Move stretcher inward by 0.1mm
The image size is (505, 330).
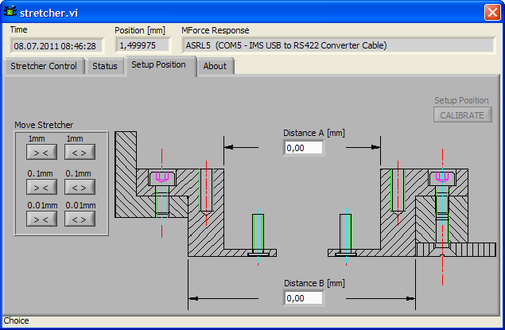[41, 188]
